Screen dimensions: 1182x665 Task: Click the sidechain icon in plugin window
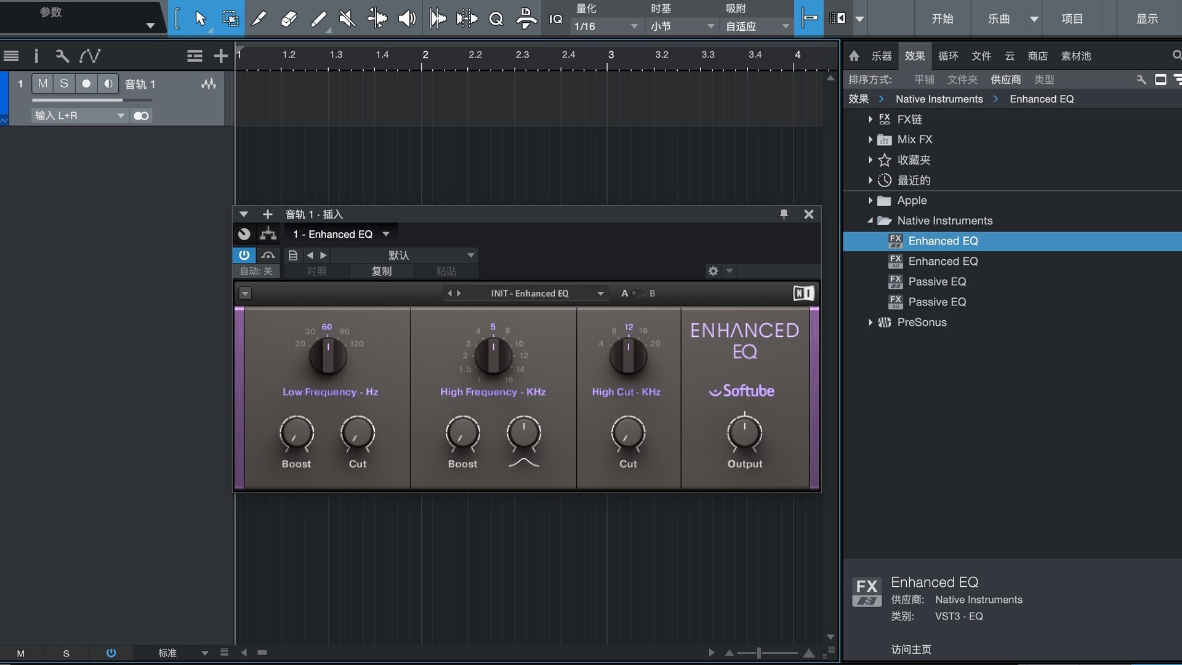(268, 255)
